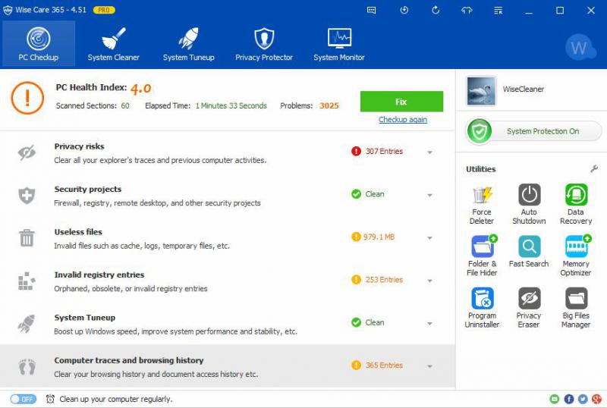Click the scheduled cleanup alarm clock icon

pos(50,399)
